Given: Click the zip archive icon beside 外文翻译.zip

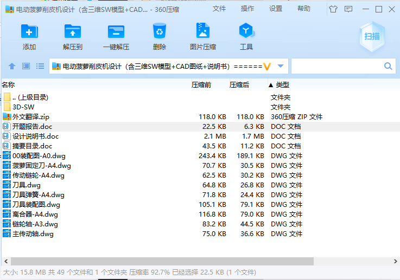Looking at the screenshot, I should pos(7,116).
